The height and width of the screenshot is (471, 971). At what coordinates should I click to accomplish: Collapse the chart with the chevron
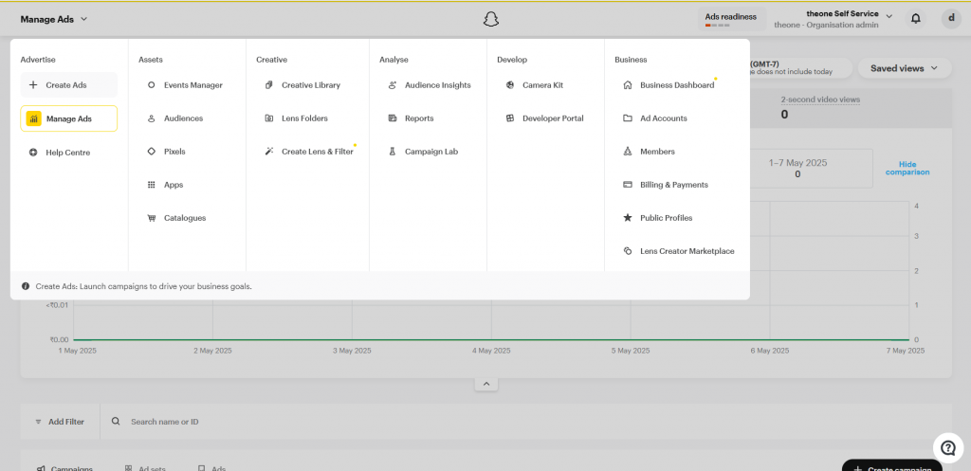[486, 385]
